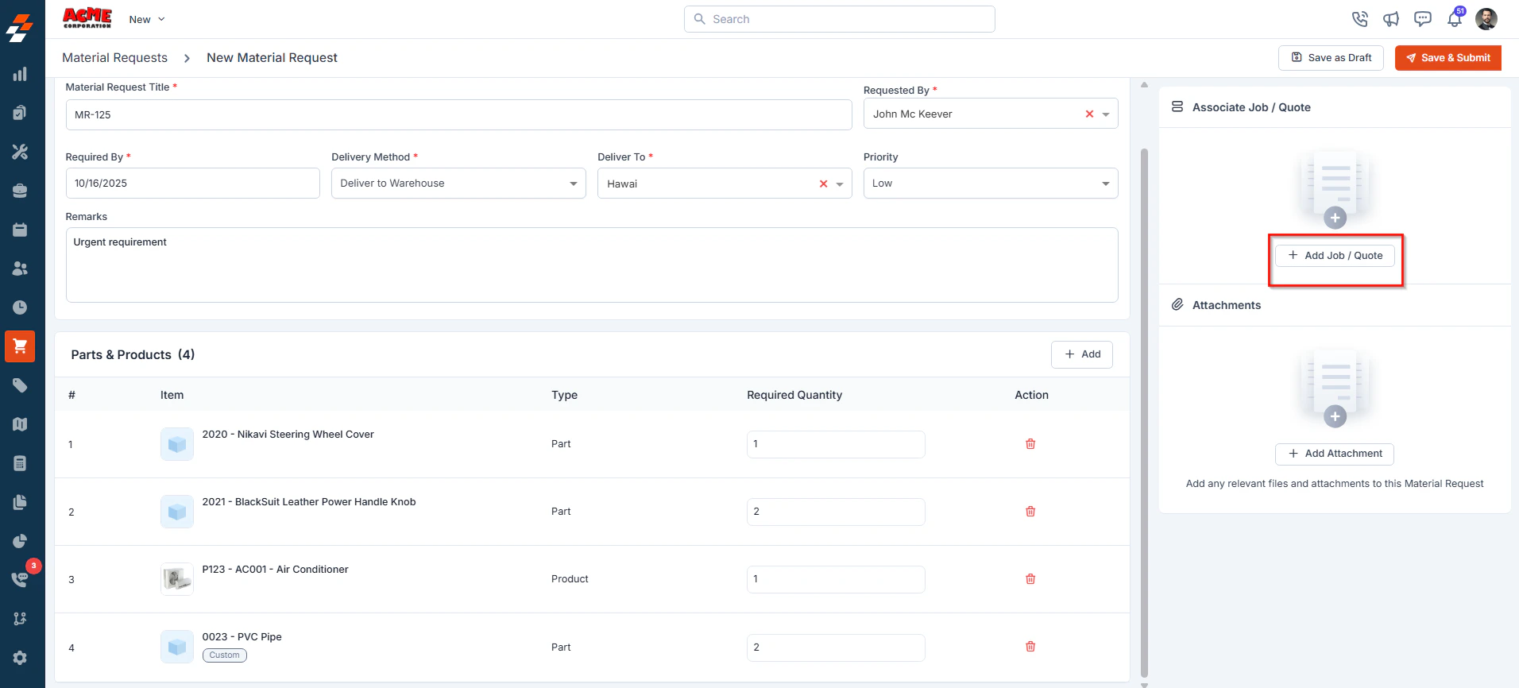Click the form's vertical scrollbar
This screenshot has width=1519, height=688.
(x=1144, y=413)
